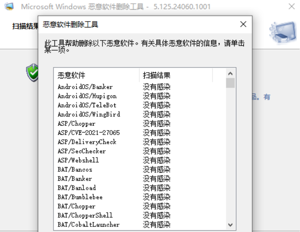Close the main Microsoft Windows tool window
The height and width of the screenshot is (232, 300).
pos(291,7)
